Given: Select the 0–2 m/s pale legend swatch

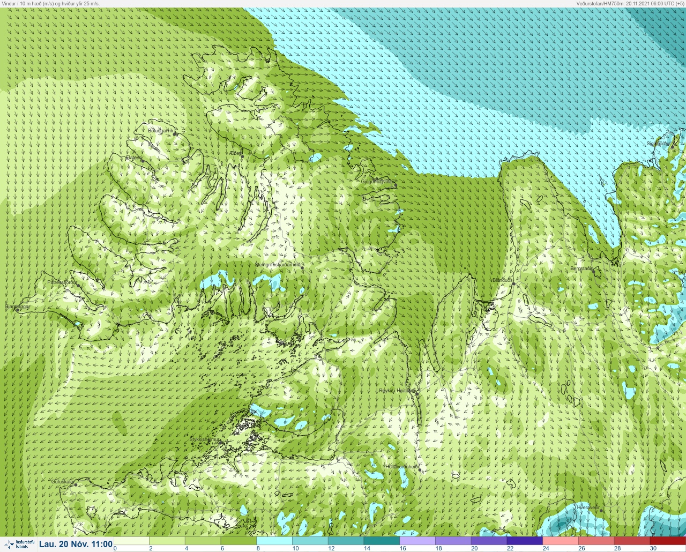Looking at the screenshot, I should [x=131, y=541].
